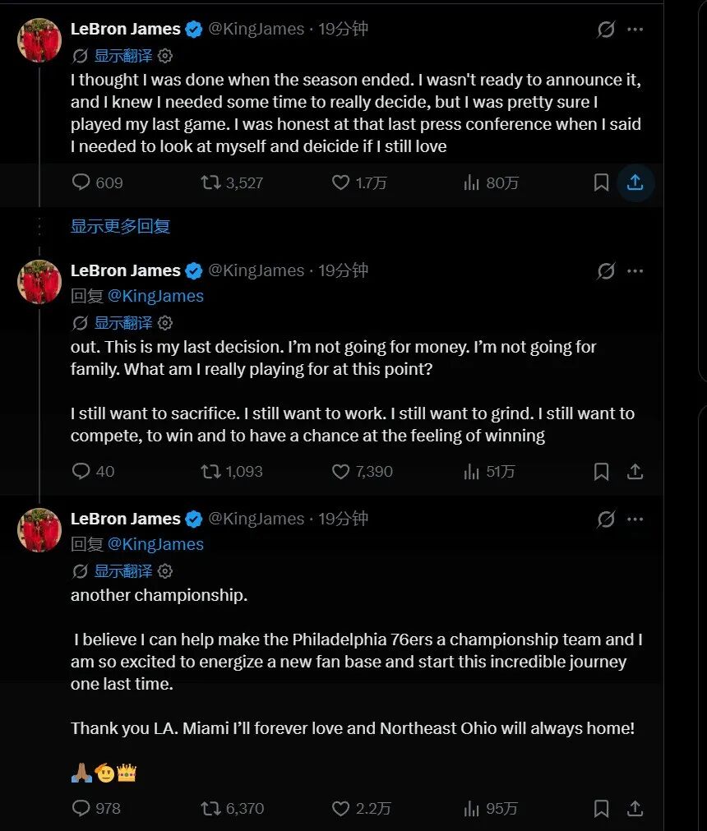
Task: Share the first tweet via highlighted share icon
Action: tap(635, 182)
